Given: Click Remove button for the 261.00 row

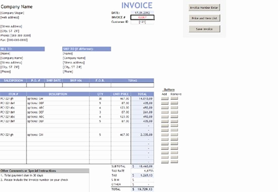Looking at the screenshot, I should (174, 112).
